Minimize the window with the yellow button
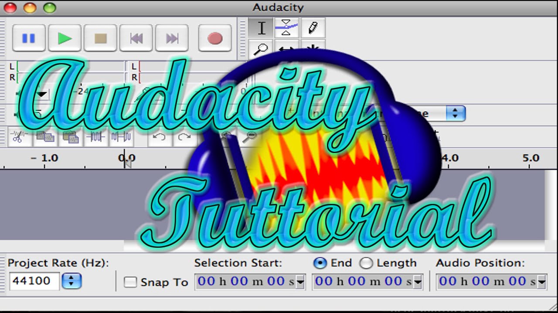Image resolution: width=558 pixels, height=313 pixels. click(30, 7)
